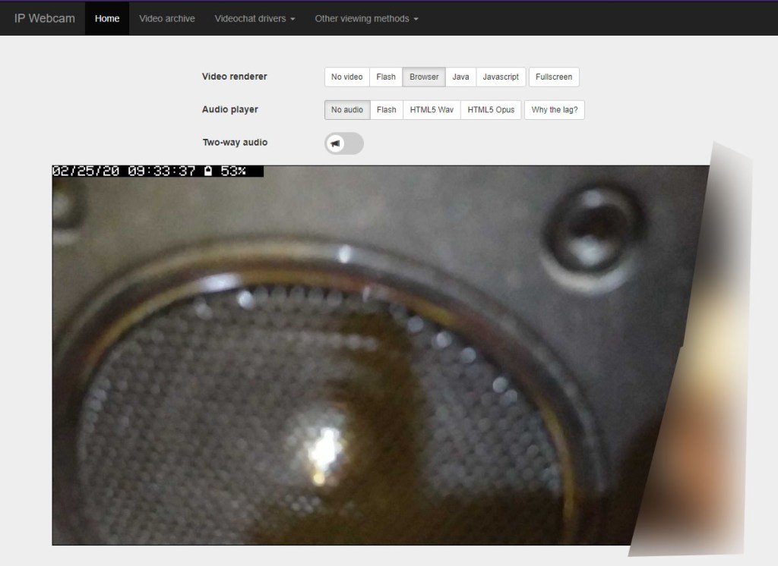Click the IP Webcam brand logo

coord(44,18)
